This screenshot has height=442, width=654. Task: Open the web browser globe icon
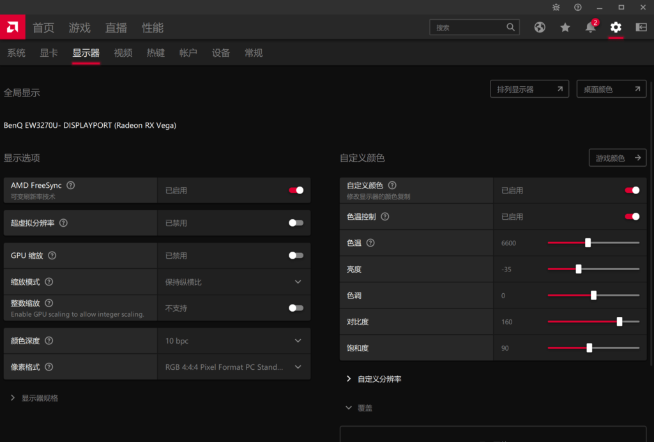[x=540, y=27]
